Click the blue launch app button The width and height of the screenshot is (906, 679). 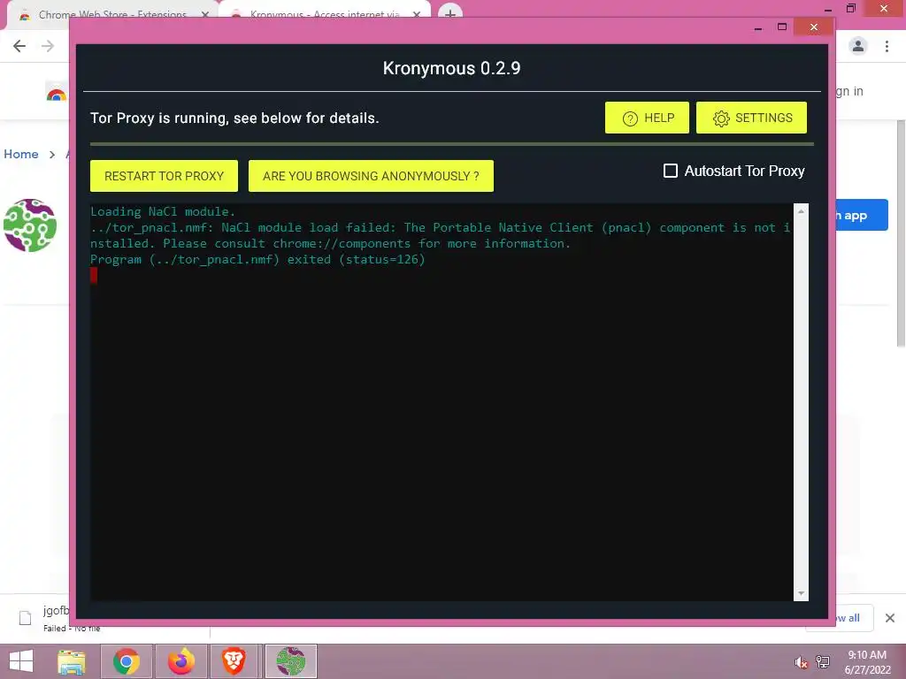862,215
